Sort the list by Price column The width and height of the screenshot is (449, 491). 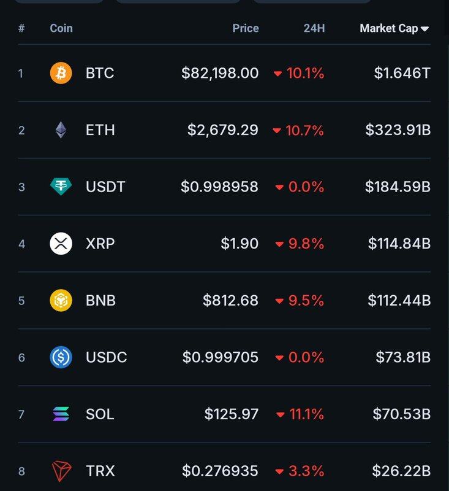point(246,28)
